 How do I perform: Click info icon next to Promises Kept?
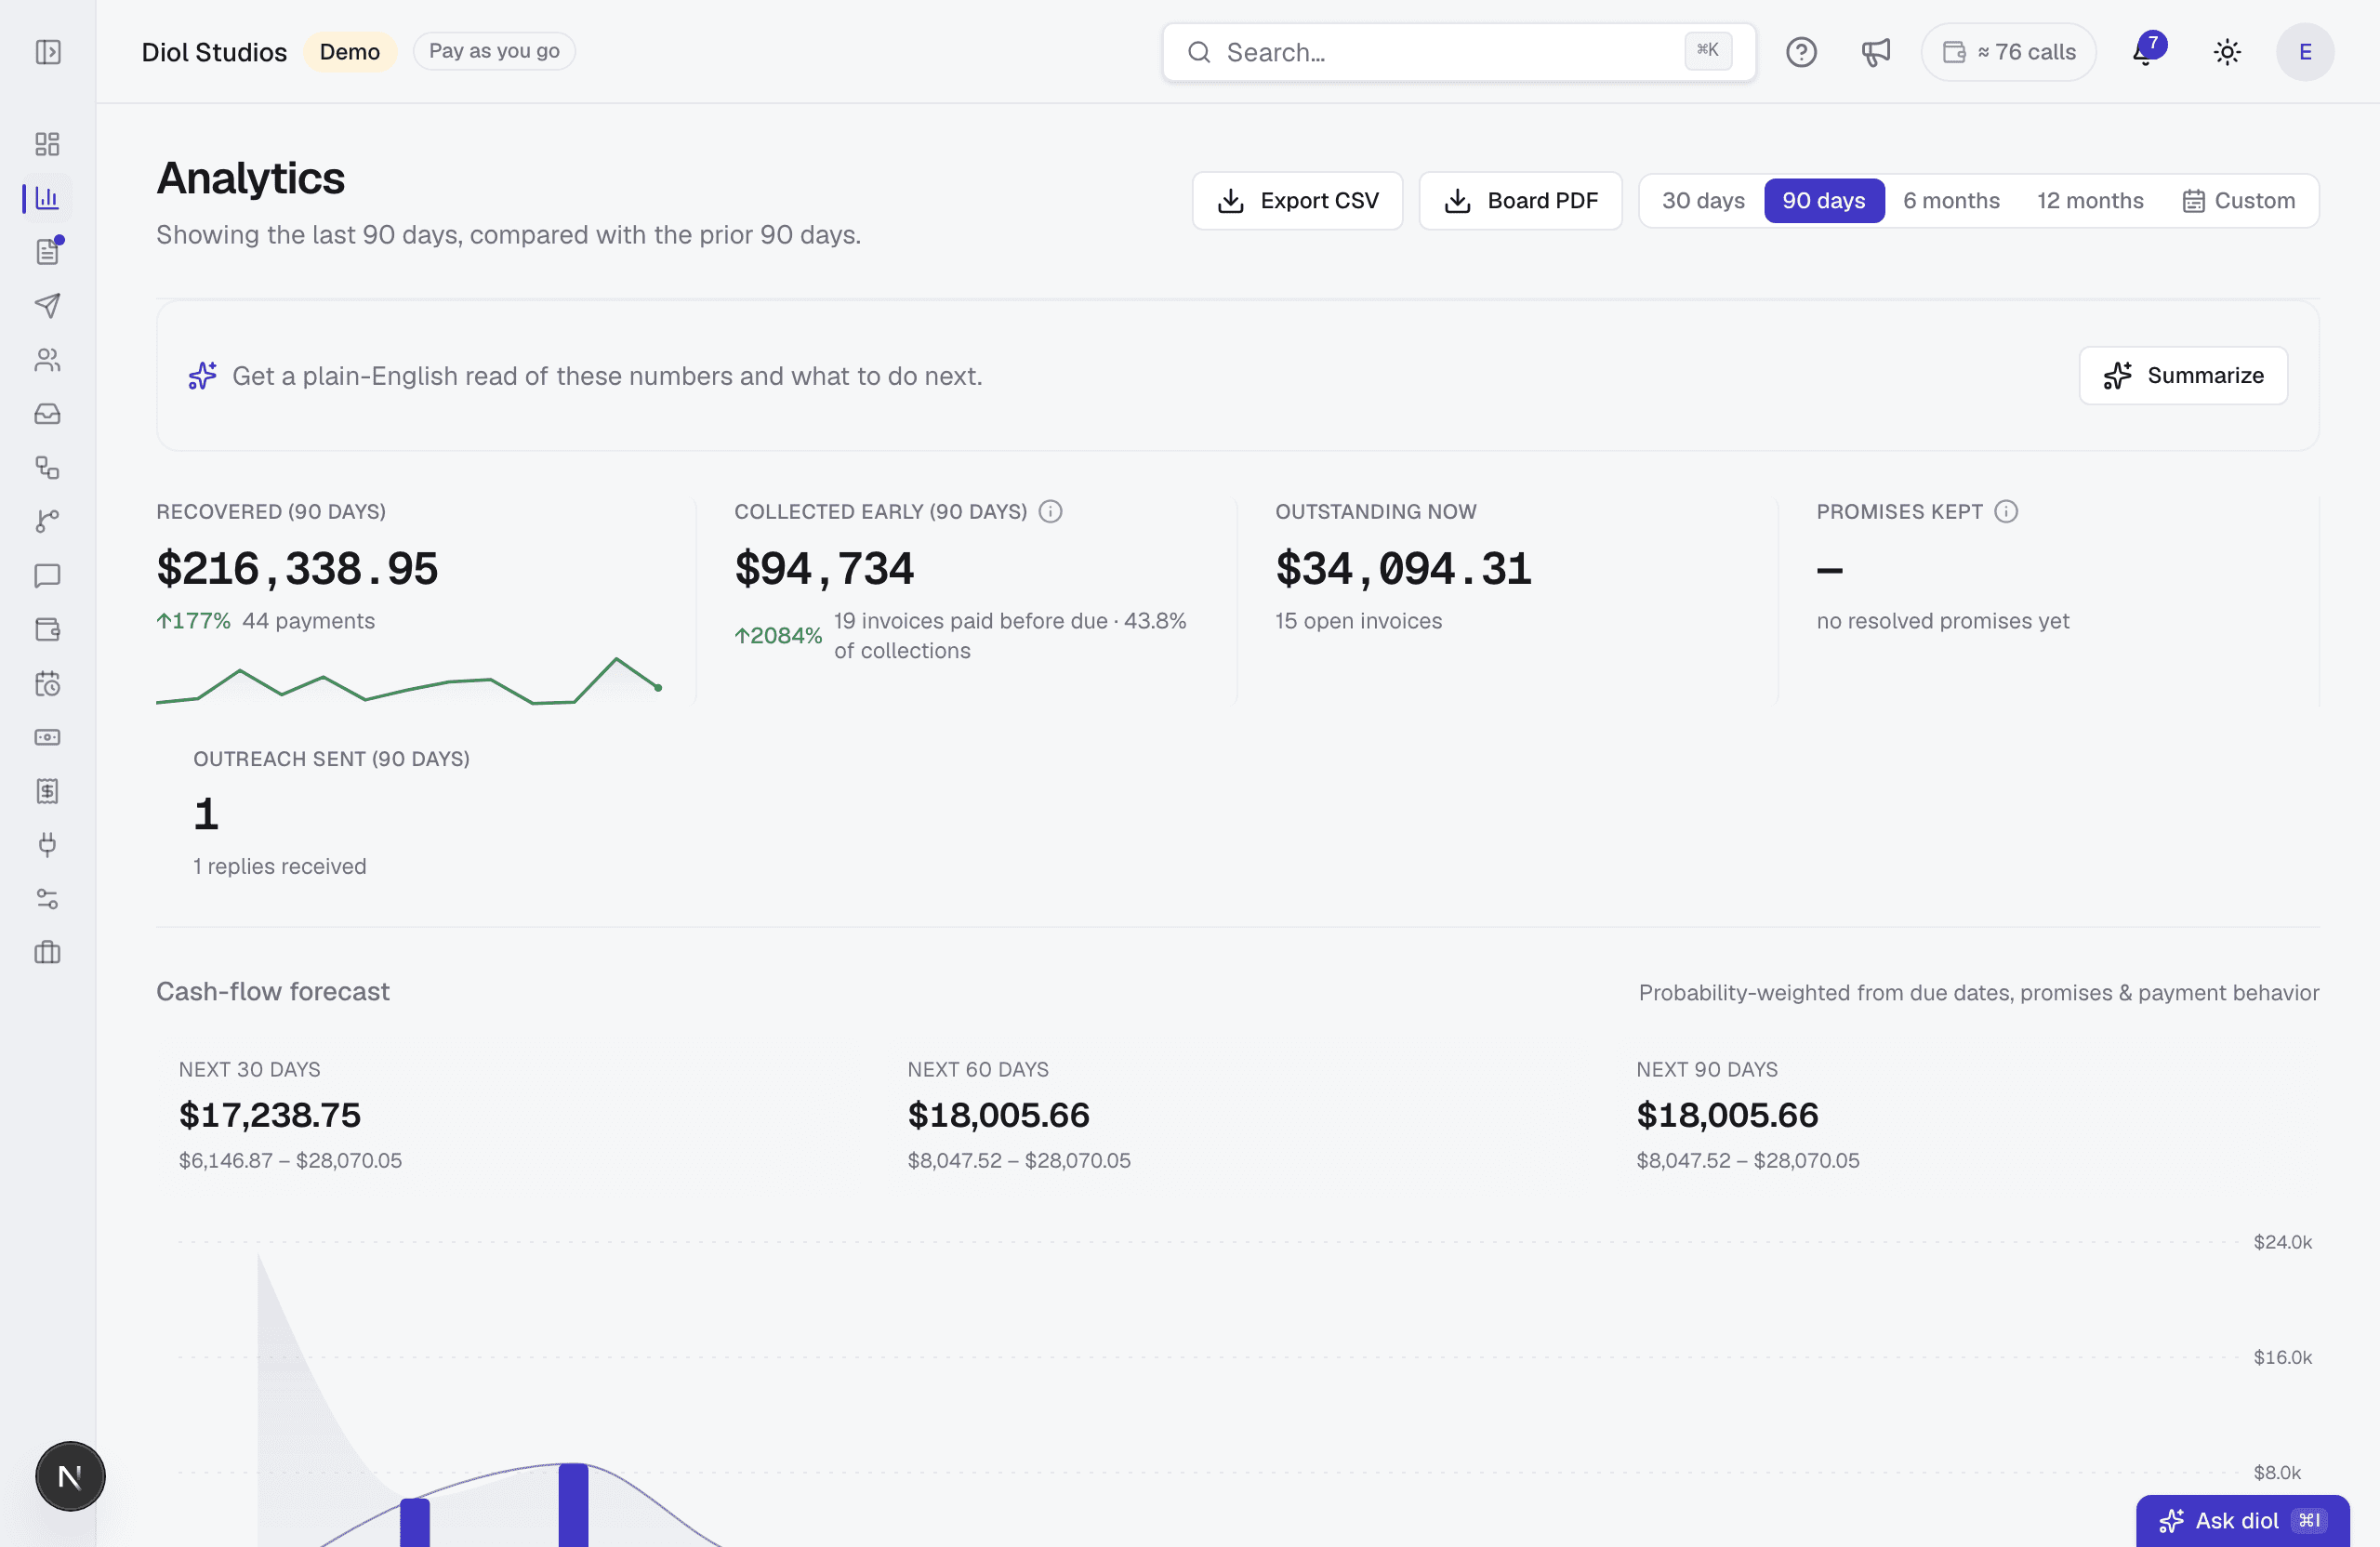pyautogui.click(x=2006, y=511)
